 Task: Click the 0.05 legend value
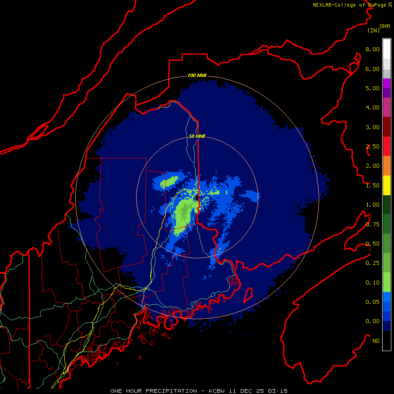click(x=373, y=302)
